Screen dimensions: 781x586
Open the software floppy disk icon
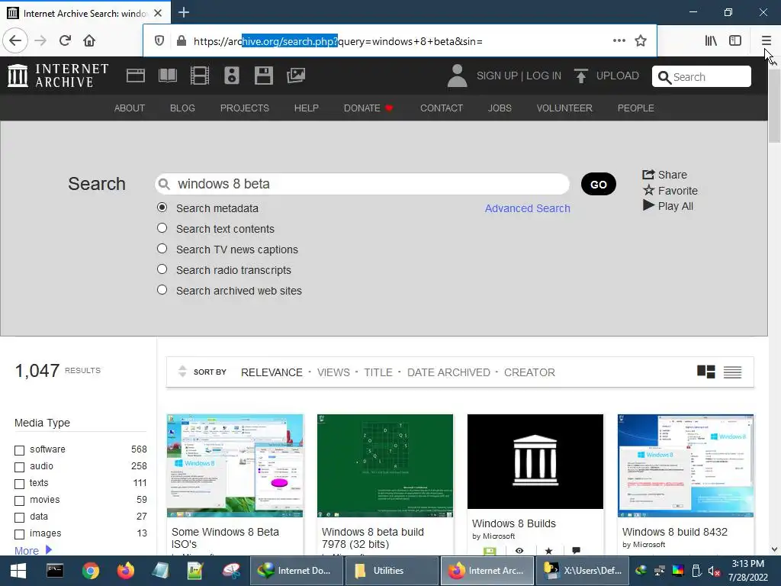(x=263, y=76)
